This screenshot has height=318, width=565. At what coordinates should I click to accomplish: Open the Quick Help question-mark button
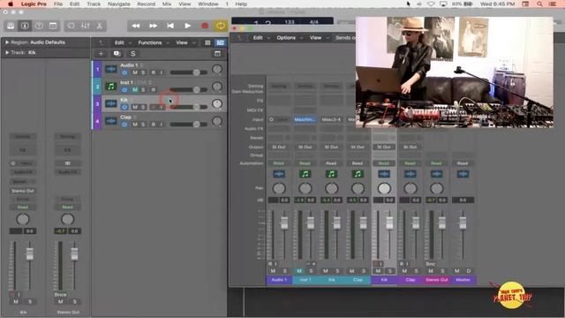pyautogui.click(x=39, y=26)
